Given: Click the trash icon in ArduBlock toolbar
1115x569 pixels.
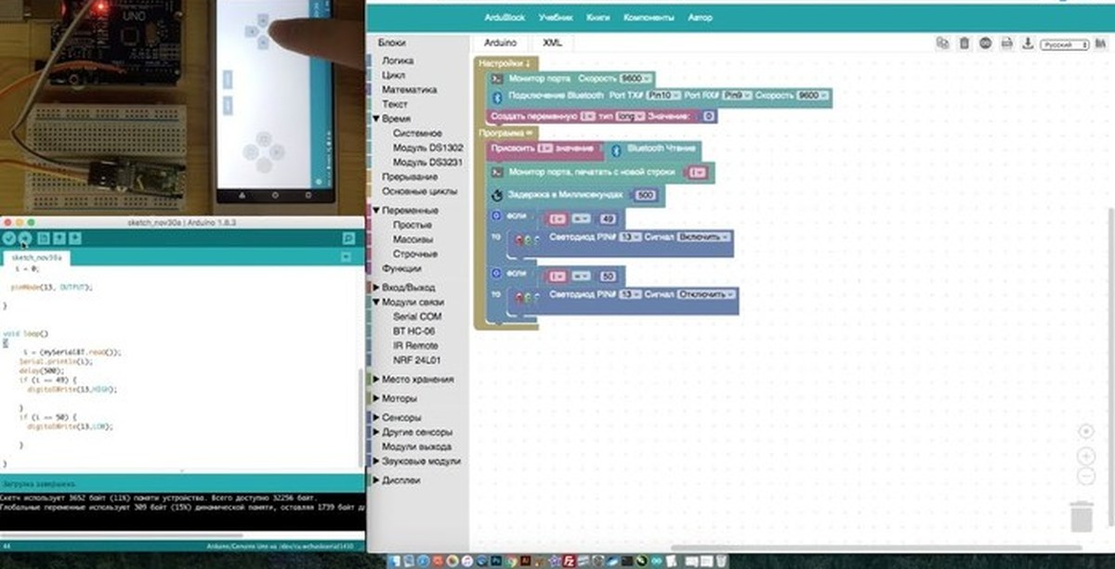Looking at the screenshot, I should (x=964, y=43).
